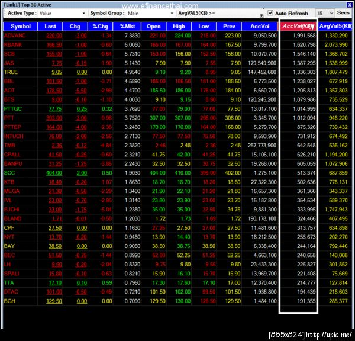
Task: Sort by the Last column header
Action: pyautogui.click(x=50, y=27)
